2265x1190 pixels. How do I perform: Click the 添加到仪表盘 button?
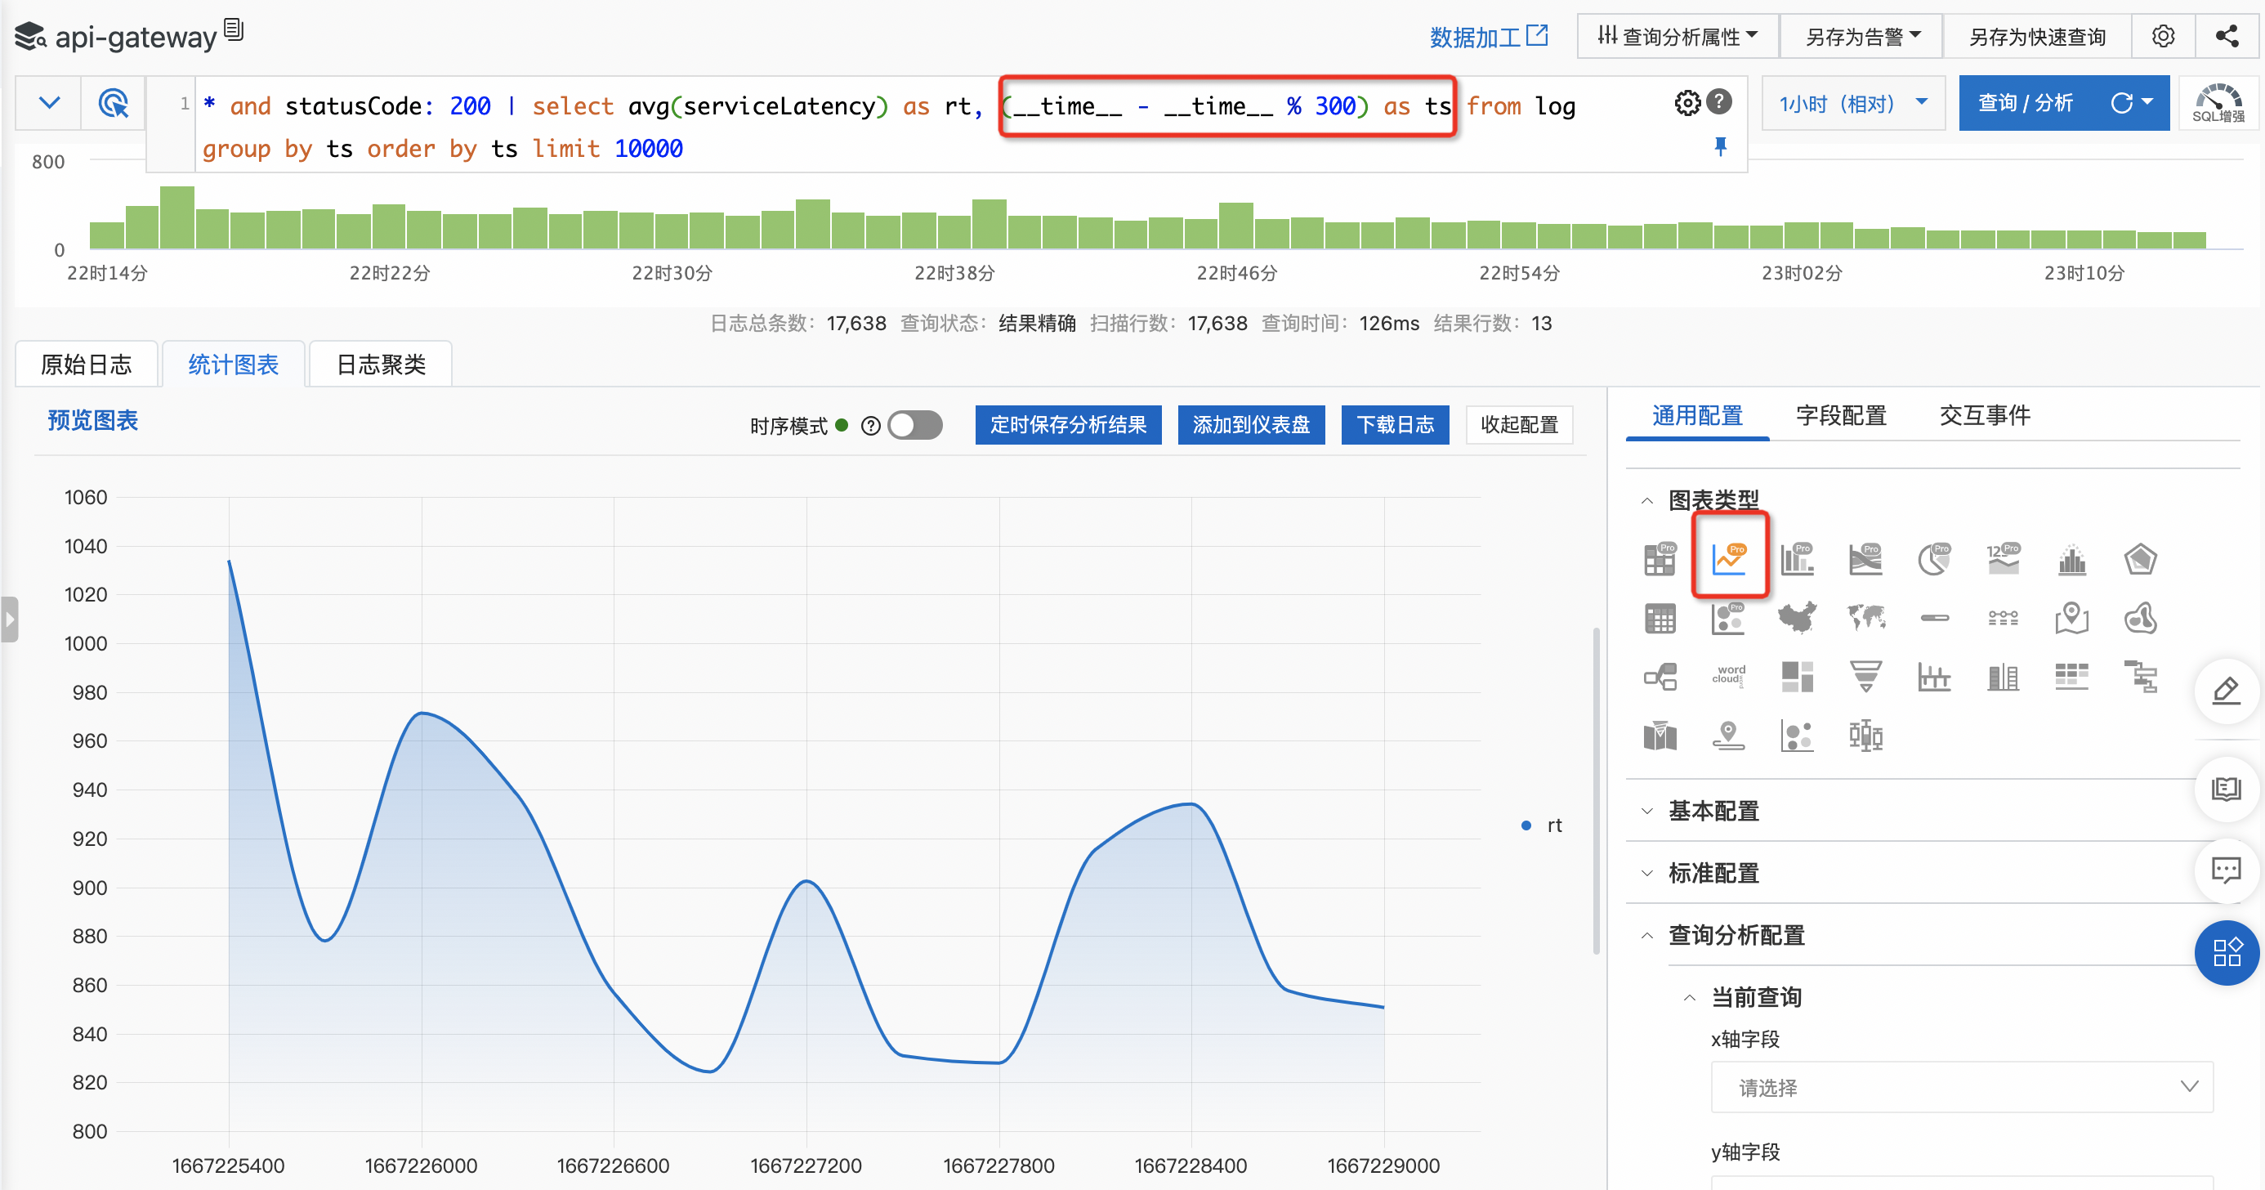click(x=1250, y=426)
